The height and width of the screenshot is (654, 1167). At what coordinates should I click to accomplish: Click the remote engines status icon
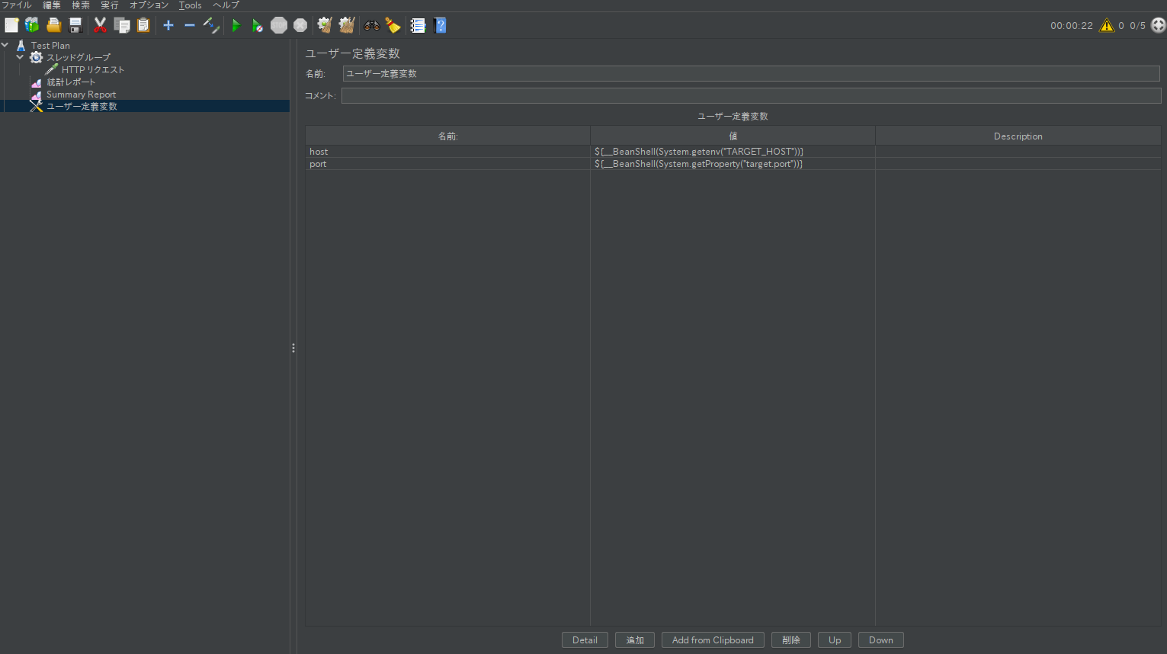(x=1158, y=25)
